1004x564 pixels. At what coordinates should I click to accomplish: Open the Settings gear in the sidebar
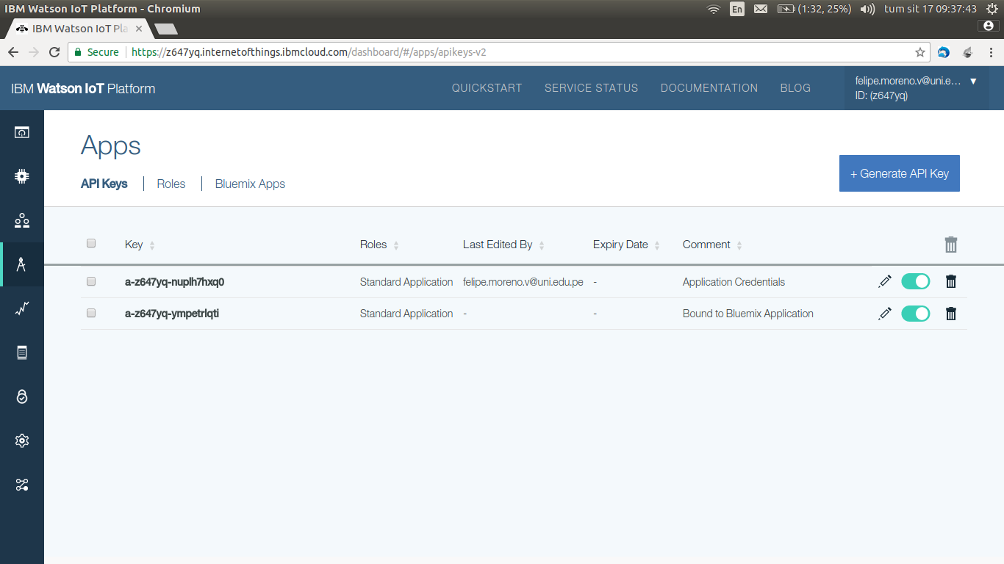(x=22, y=441)
